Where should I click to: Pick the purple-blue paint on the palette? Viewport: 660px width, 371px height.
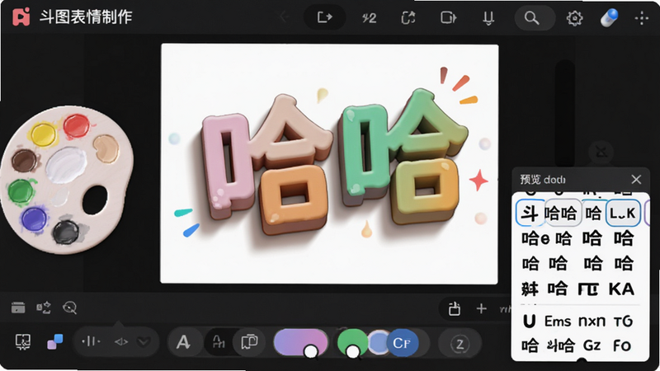point(34,219)
